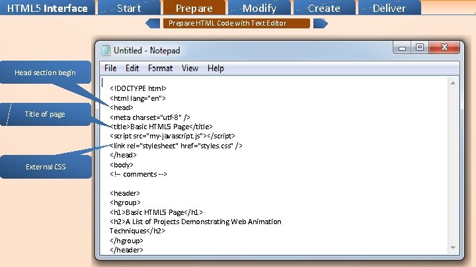The width and height of the screenshot is (476, 267).
Task: Click the Head section begin callout
Action: pos(45,73)
